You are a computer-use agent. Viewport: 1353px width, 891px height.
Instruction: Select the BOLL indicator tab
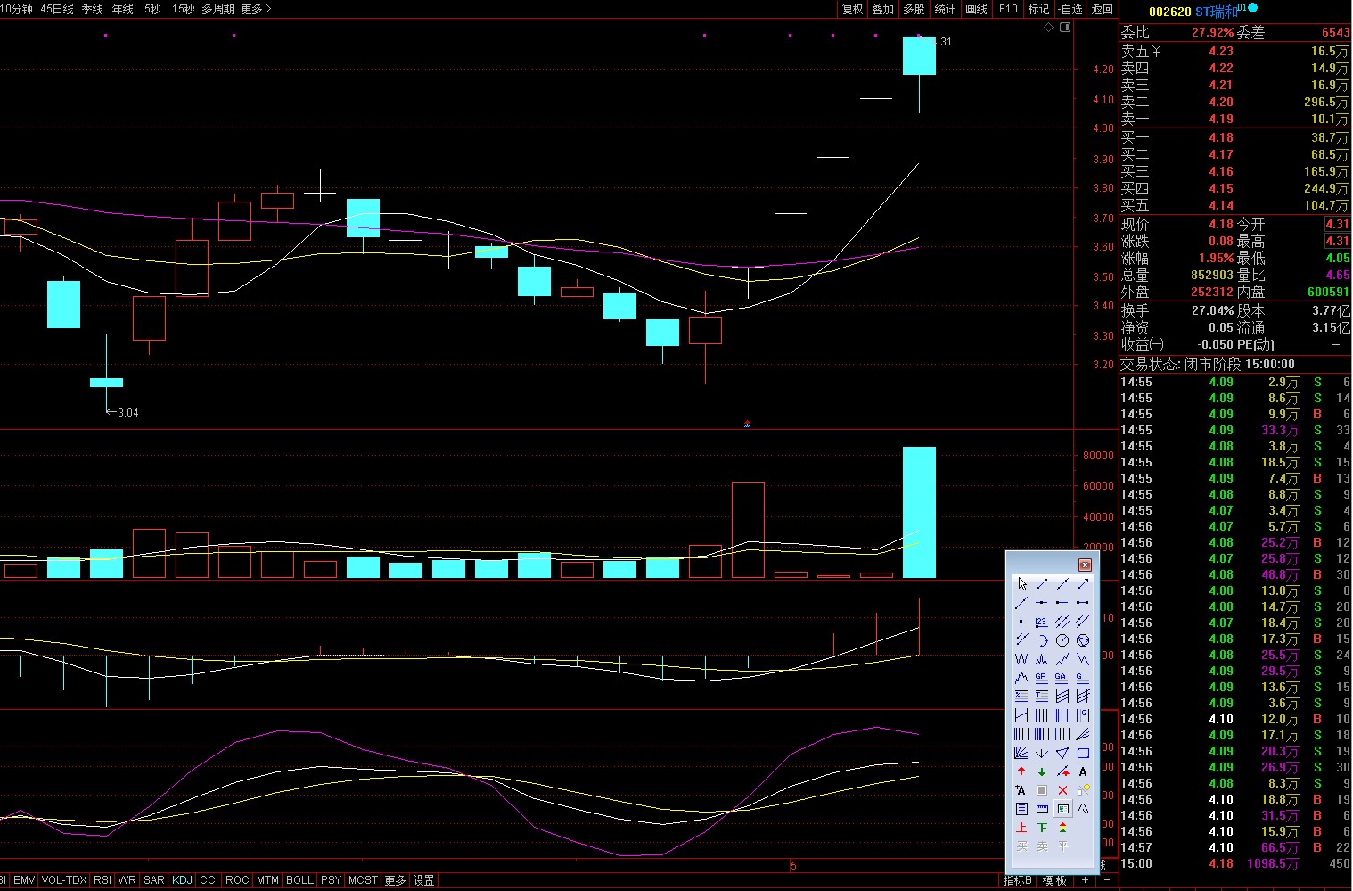(299, 880)
